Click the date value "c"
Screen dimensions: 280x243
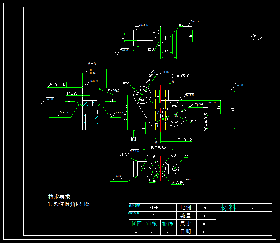click(203, 232)
